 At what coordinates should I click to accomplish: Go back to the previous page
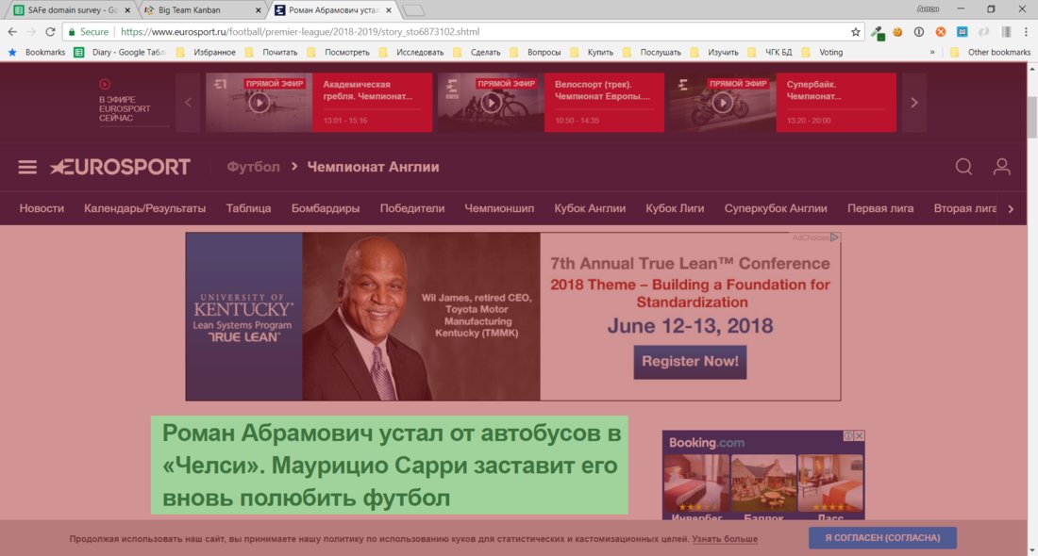12,32
